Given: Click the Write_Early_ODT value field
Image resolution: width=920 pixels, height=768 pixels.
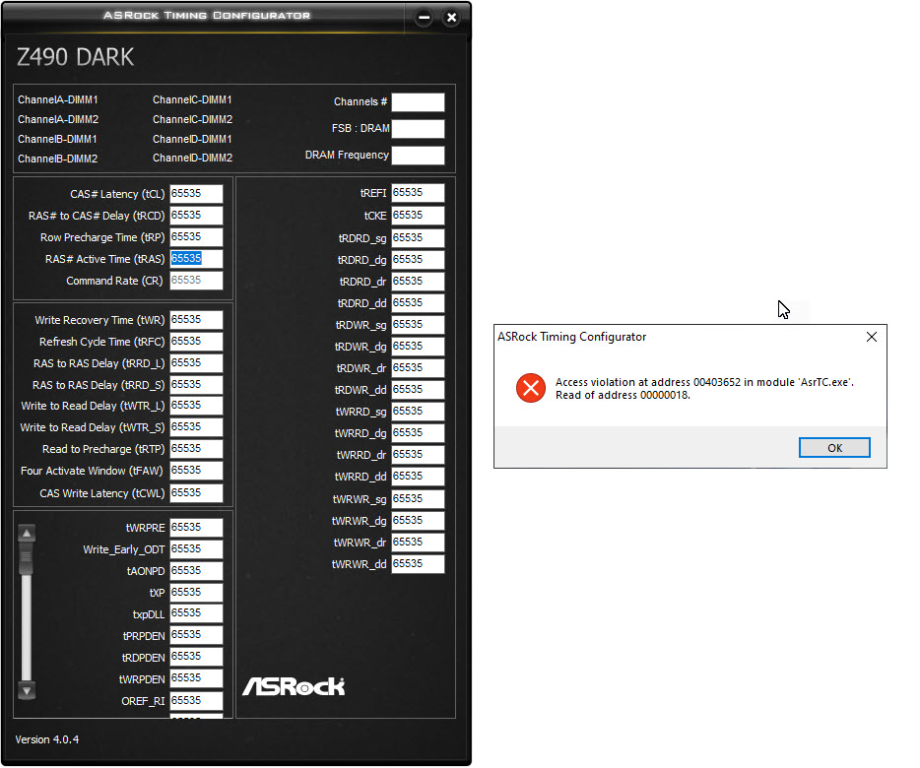Looking at the screenshot, I should [x=197, y=549].
